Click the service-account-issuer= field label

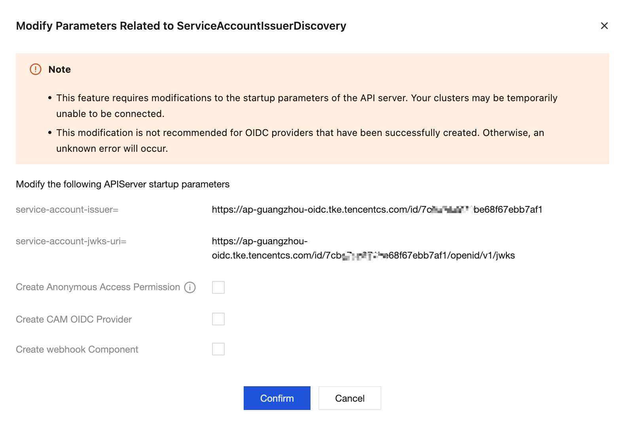(67, 210)
